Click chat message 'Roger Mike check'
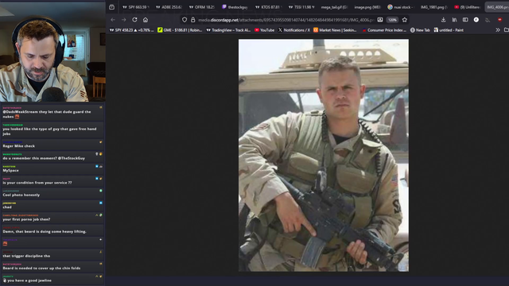The width and height of the screenshot is (509, 286). [x=19, y=146]
